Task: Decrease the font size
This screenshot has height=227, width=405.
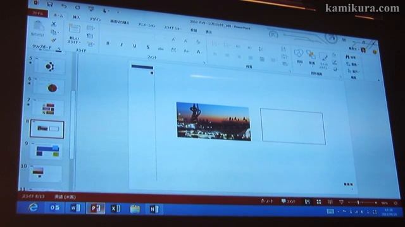Action: 185,40
